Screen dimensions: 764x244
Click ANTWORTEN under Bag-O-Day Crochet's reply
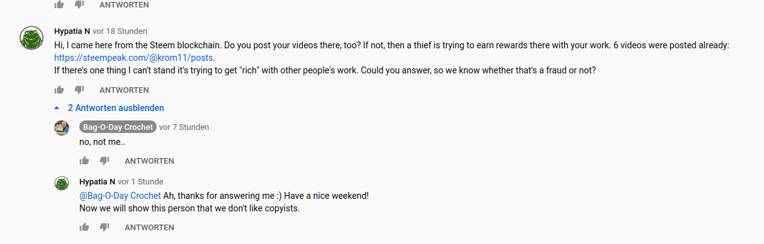click(x=149, y=161)
